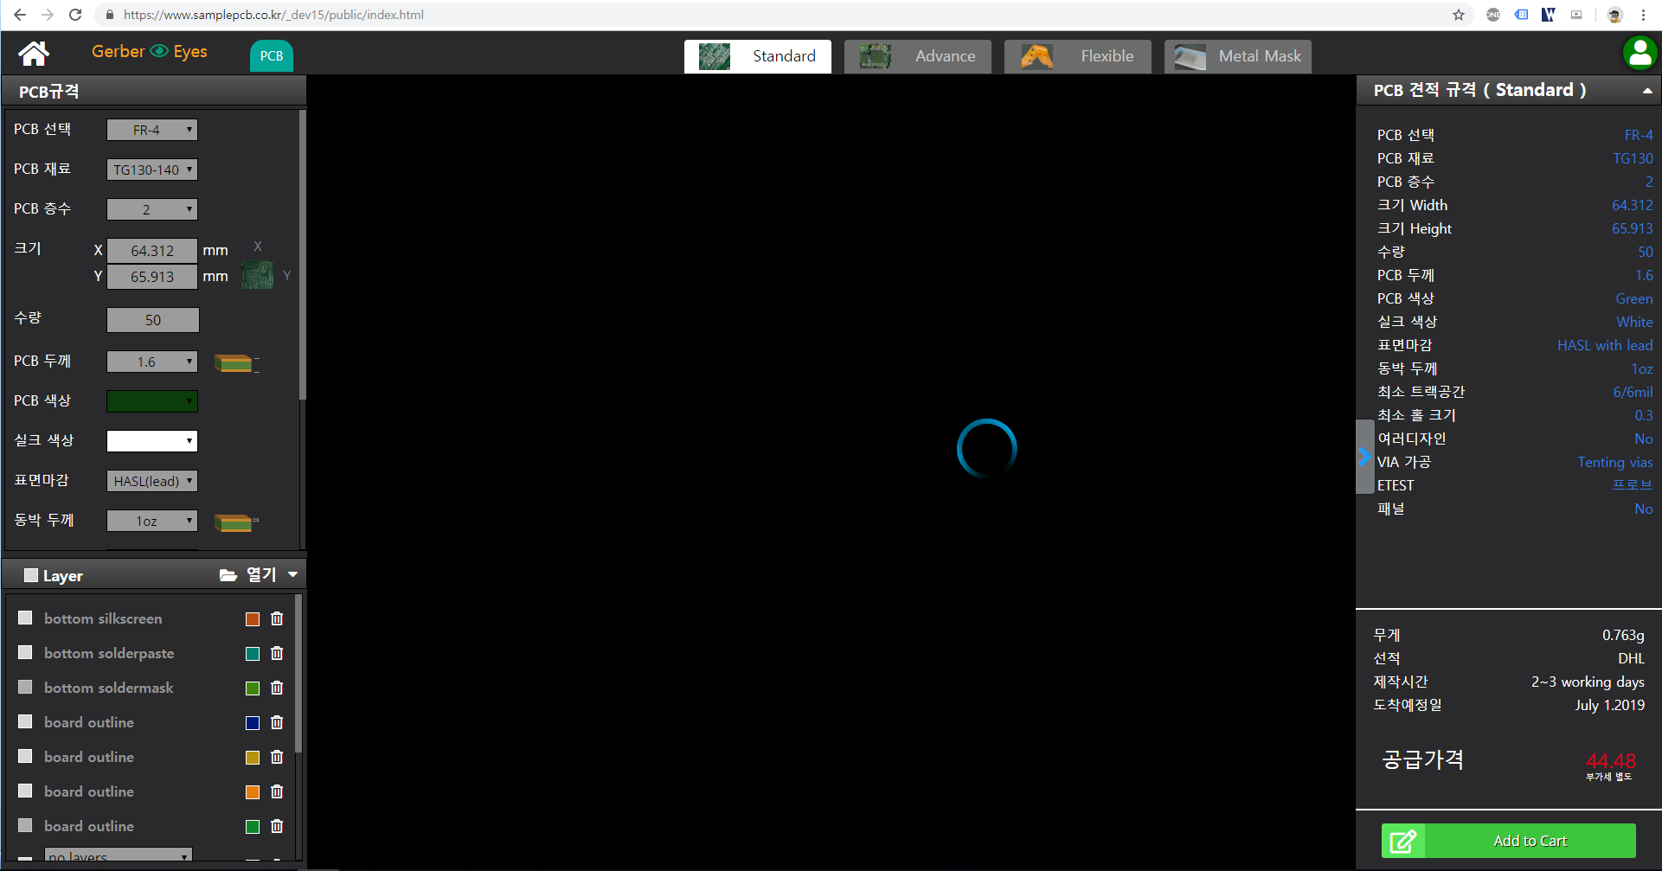Open the no layers dropdown
The width and height of the screenshot is (1662, 871).
click(x=118, y=855)
